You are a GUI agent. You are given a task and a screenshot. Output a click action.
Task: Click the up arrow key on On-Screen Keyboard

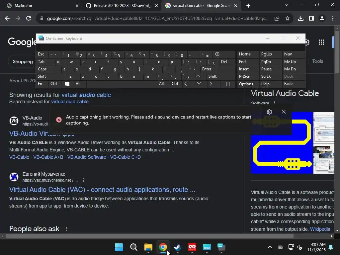pos(198,76)
